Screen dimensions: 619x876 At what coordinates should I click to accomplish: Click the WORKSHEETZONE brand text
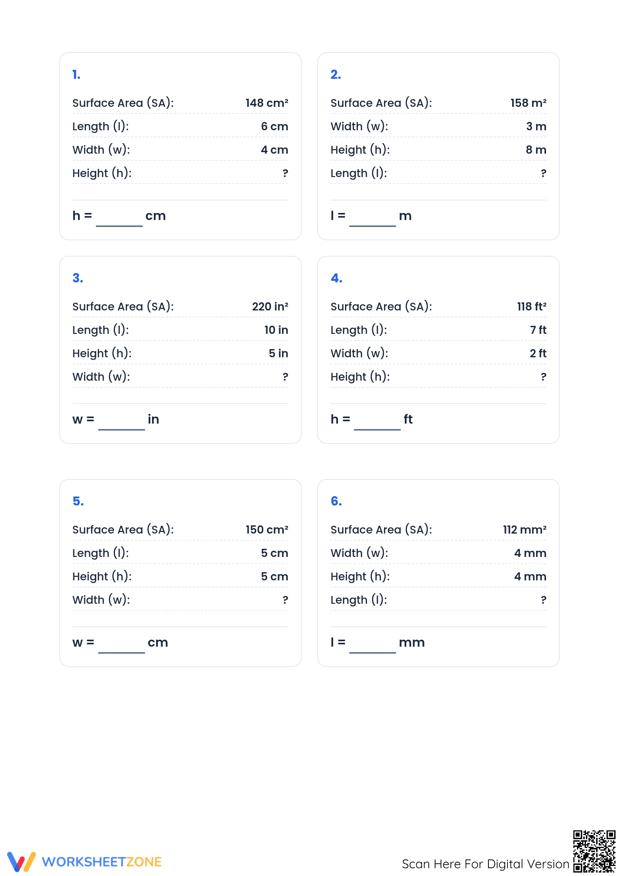102,862
